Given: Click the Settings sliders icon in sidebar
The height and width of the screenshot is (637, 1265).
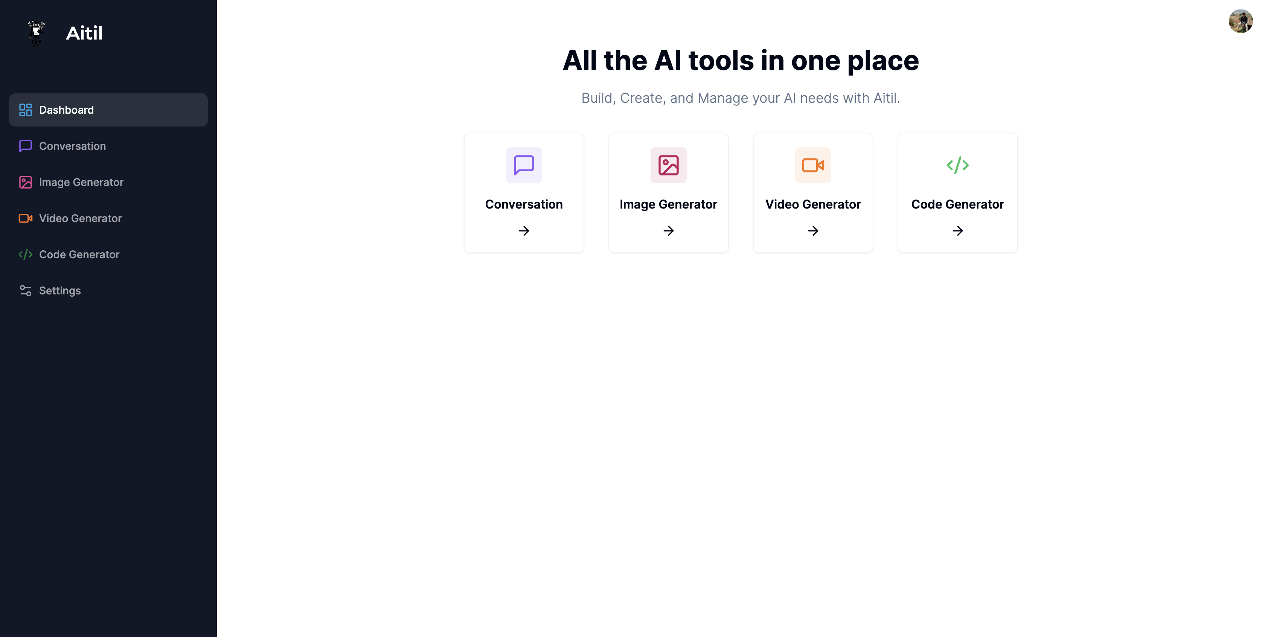Looking at the screenshot, I should click(x=26, y=290).
